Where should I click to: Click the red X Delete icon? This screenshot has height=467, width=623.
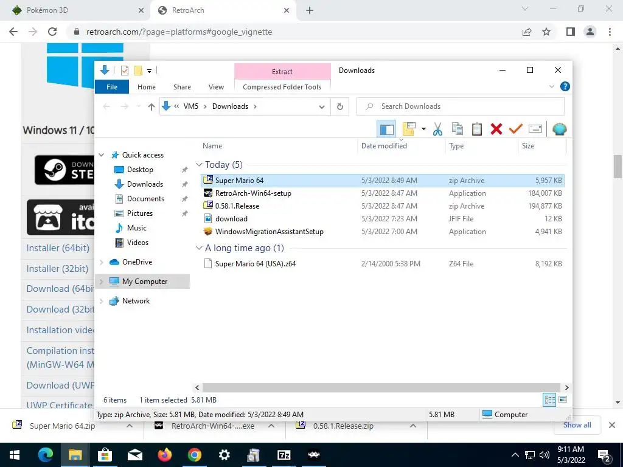pos(496,129)
